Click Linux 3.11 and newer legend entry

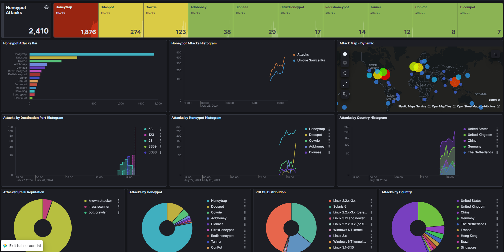point(349,218)
